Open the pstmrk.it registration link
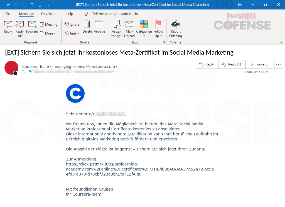 tap(140, 169)
